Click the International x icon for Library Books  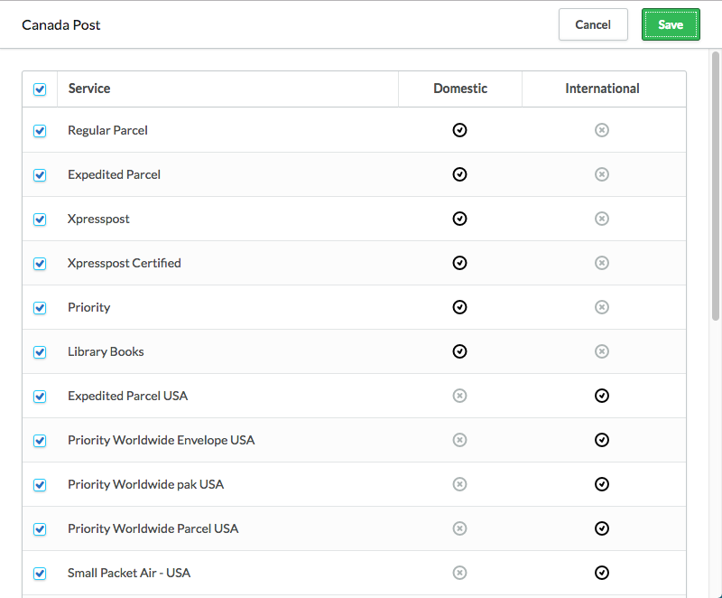(x=602, y=351)
